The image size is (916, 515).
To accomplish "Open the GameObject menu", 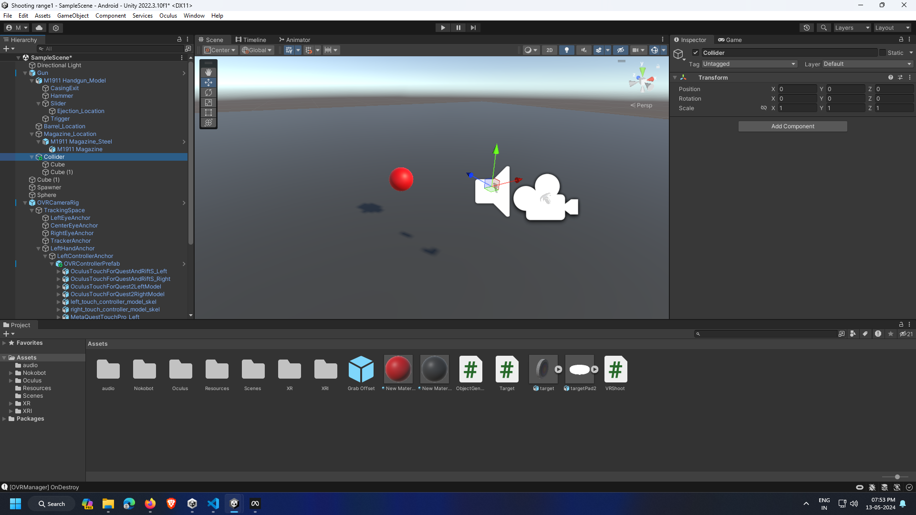I will tap(73, 16).
